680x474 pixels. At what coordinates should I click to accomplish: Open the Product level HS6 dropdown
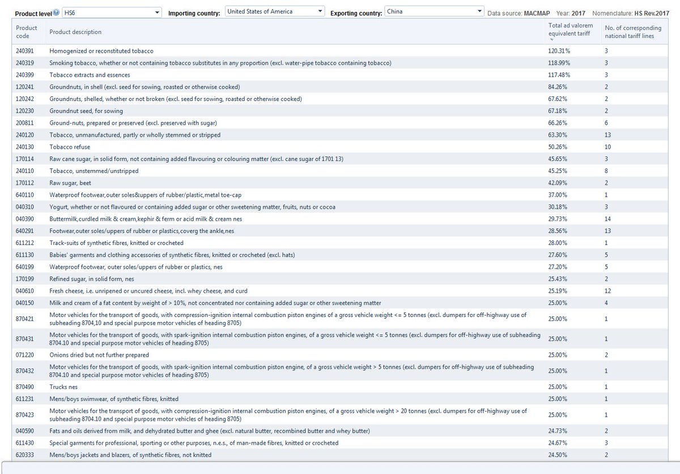pos(112,12)
